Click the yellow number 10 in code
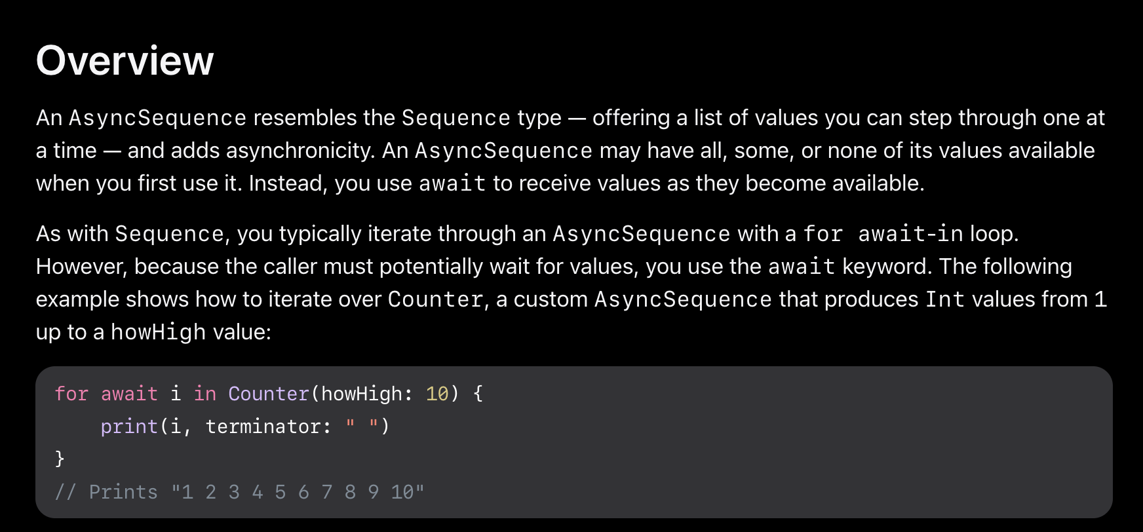Image resolution: width=1143 pixels, height=532 pixels. (x=437, y=394)
